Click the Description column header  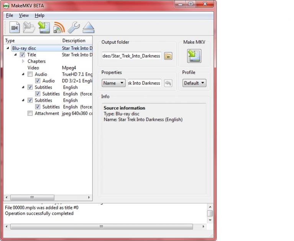click(x=77, y=41)
